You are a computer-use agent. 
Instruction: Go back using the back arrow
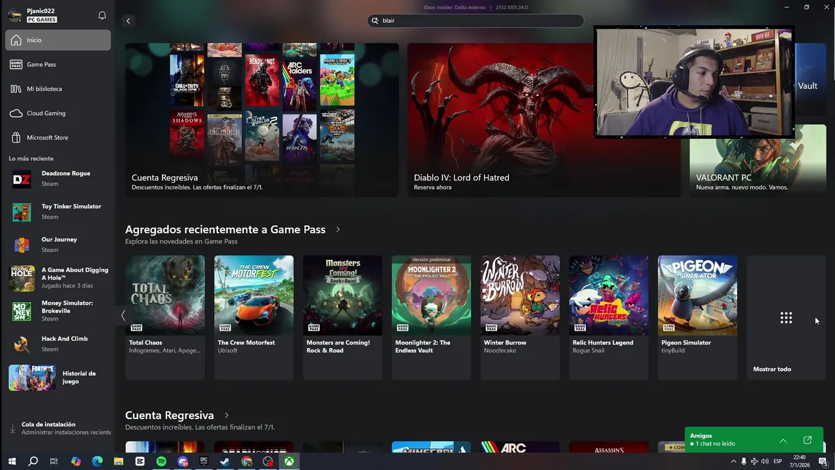128,21
